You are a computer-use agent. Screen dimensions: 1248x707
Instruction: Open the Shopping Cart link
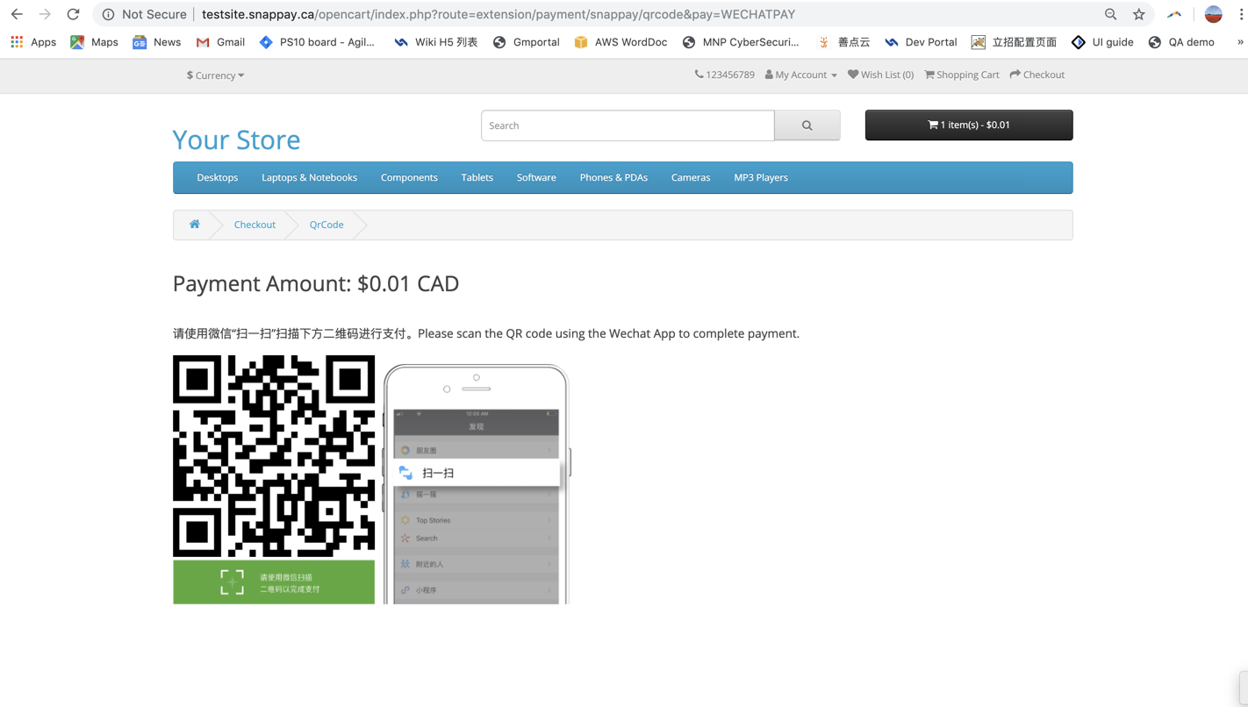(962, 75)
